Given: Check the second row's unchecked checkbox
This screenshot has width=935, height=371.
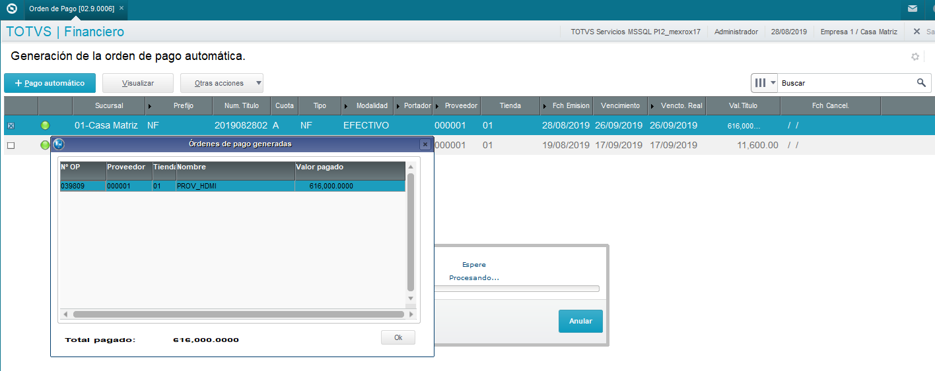Looking at the screenshot, I should point(11,145).
